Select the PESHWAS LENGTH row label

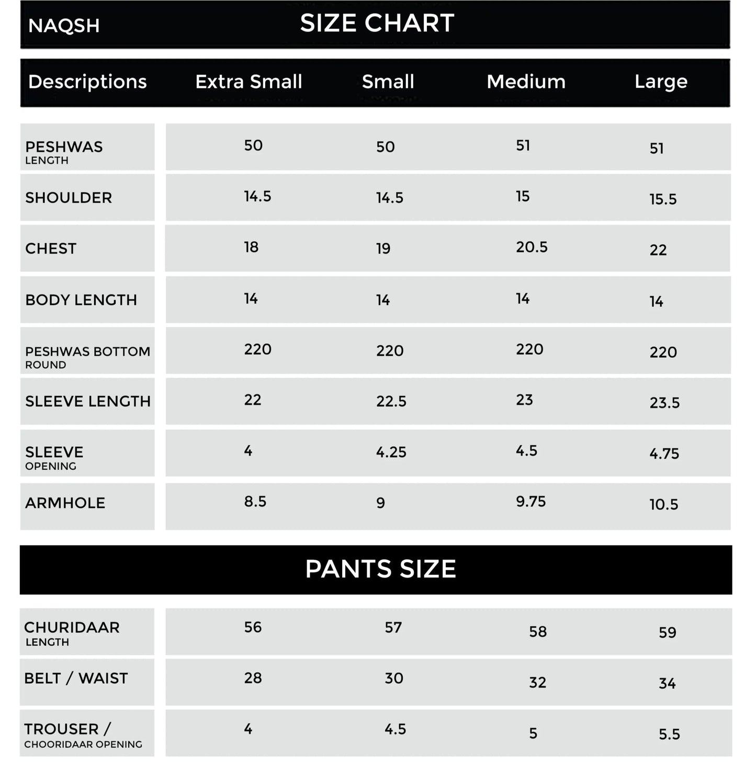(64, 152)
